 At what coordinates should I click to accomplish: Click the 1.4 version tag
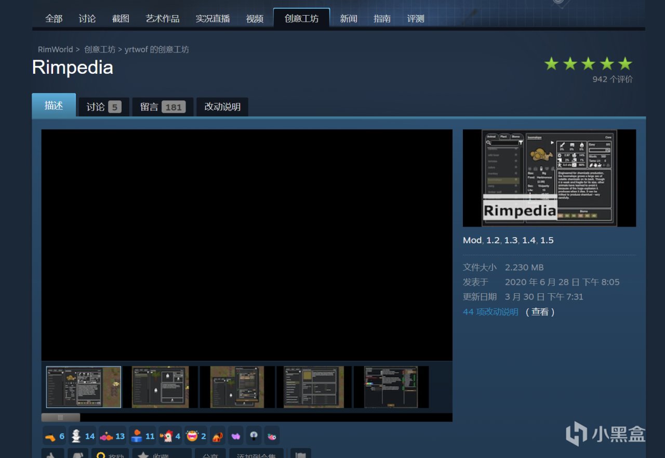(529, 240)
